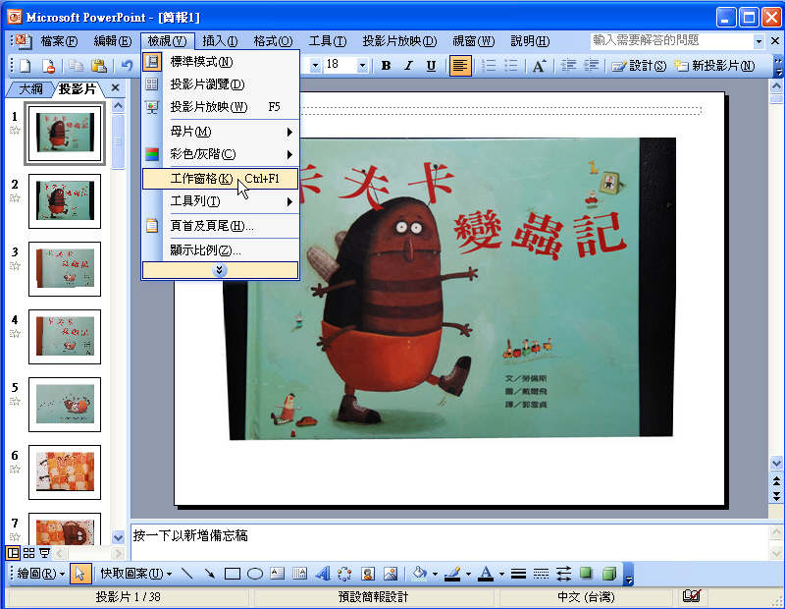Select the Arrow drawing tool
The image size is (785, 609).
tap(209, 574)
